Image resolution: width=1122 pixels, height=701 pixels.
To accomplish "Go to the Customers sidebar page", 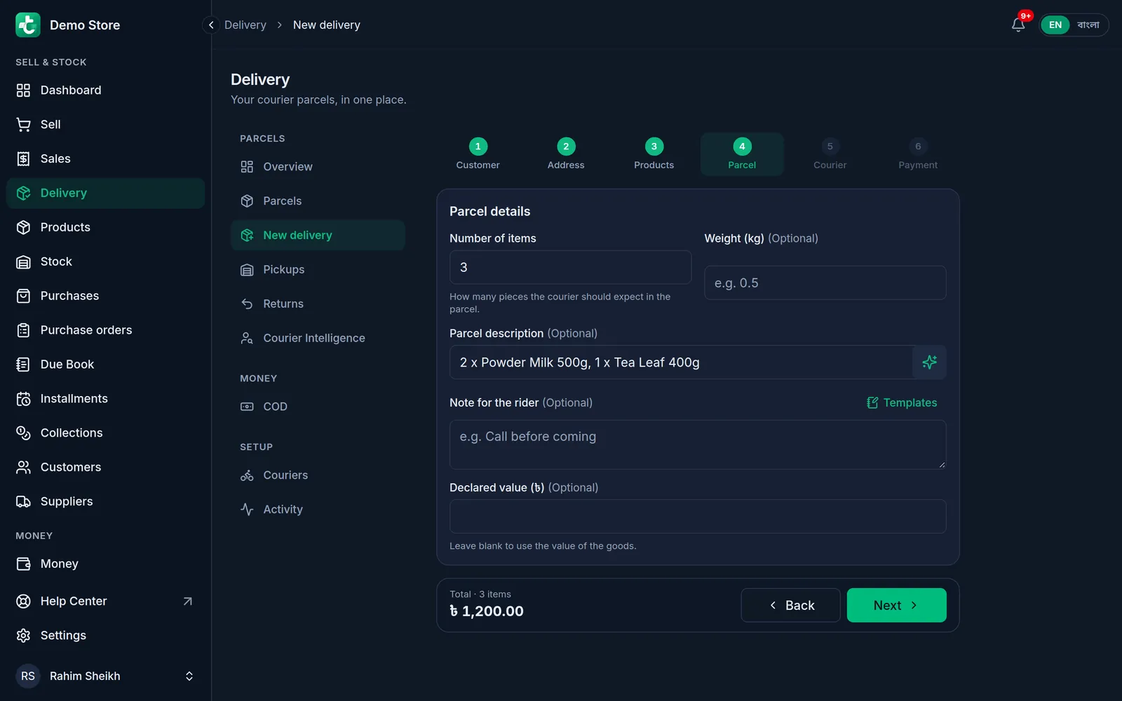I will pos(105,468).
